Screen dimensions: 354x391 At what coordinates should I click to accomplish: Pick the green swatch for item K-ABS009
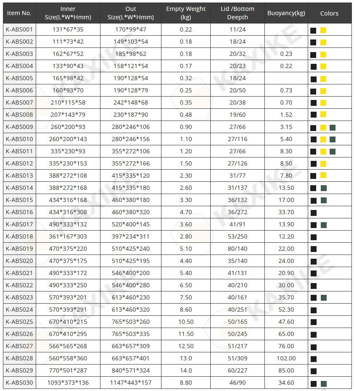click(x=333, y=128)
